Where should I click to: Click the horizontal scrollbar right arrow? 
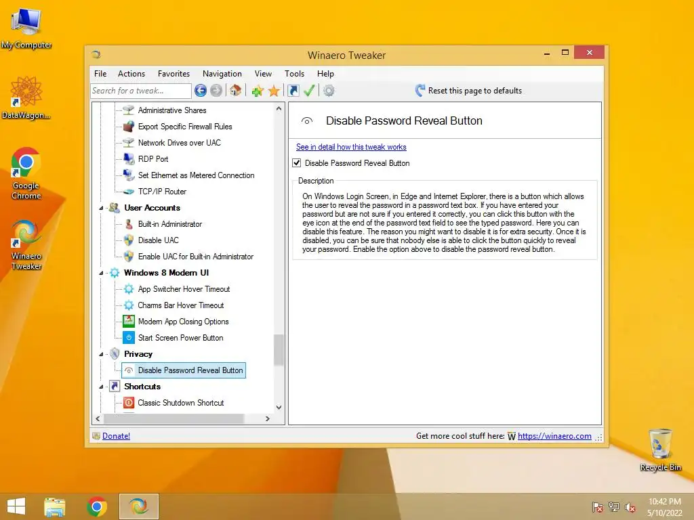(267, 418)
